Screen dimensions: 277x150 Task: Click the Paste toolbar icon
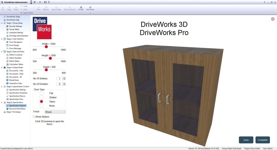click(16, 8)
